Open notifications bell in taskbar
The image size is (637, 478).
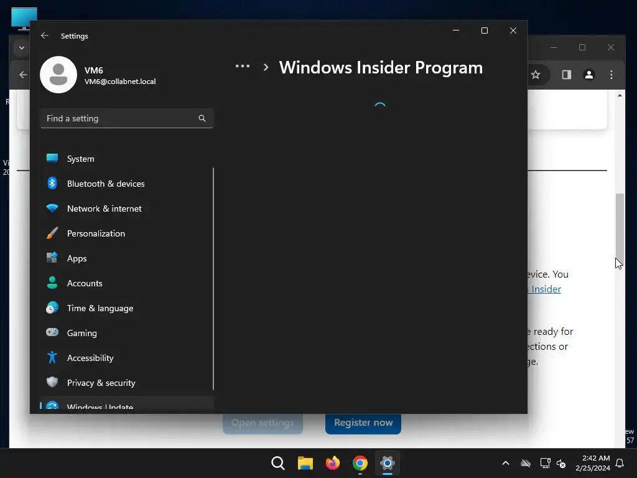(x=620, y=463)
